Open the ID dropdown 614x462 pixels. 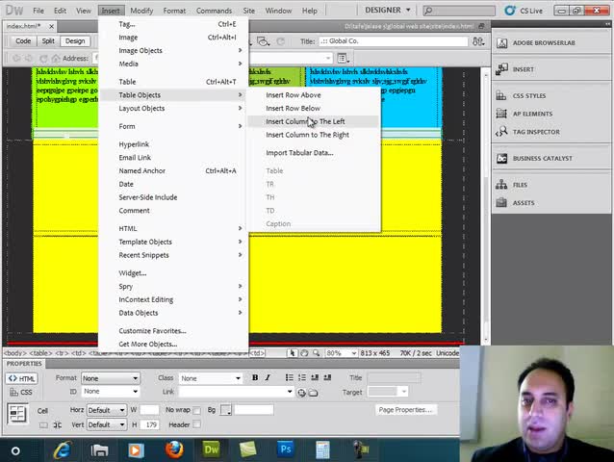pyautogui.click(x=110, y=391)
